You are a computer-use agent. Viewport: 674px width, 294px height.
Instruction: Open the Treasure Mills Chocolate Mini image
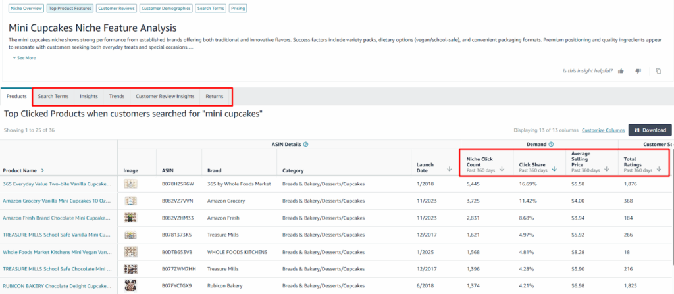coord(130,269)
